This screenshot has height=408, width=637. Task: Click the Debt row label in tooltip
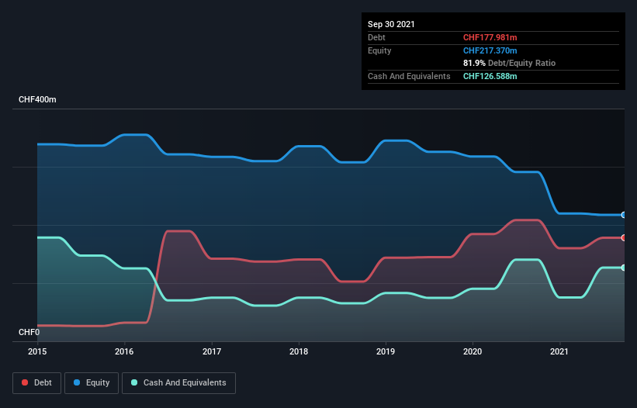[376, 37]
